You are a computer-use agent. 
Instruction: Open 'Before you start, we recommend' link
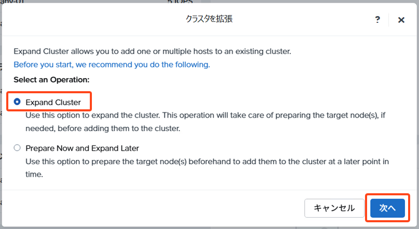[x=112, y=65]
